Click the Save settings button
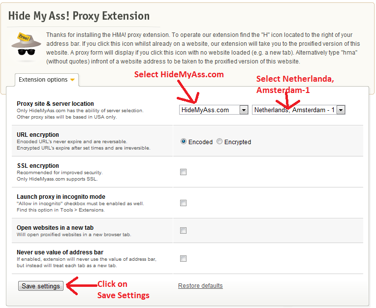 (41, 286)
